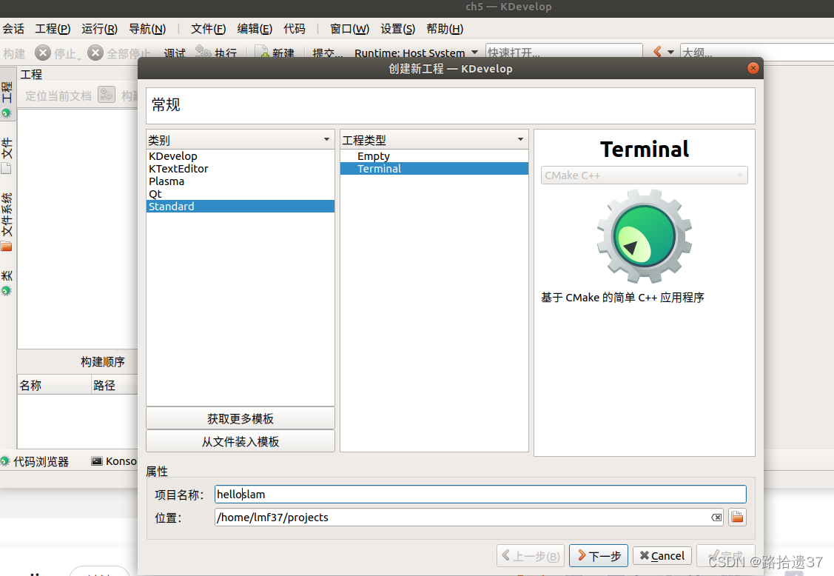Click the 类别 column header dropdown
Screen dimensions: 834x576
coord(241,140)
